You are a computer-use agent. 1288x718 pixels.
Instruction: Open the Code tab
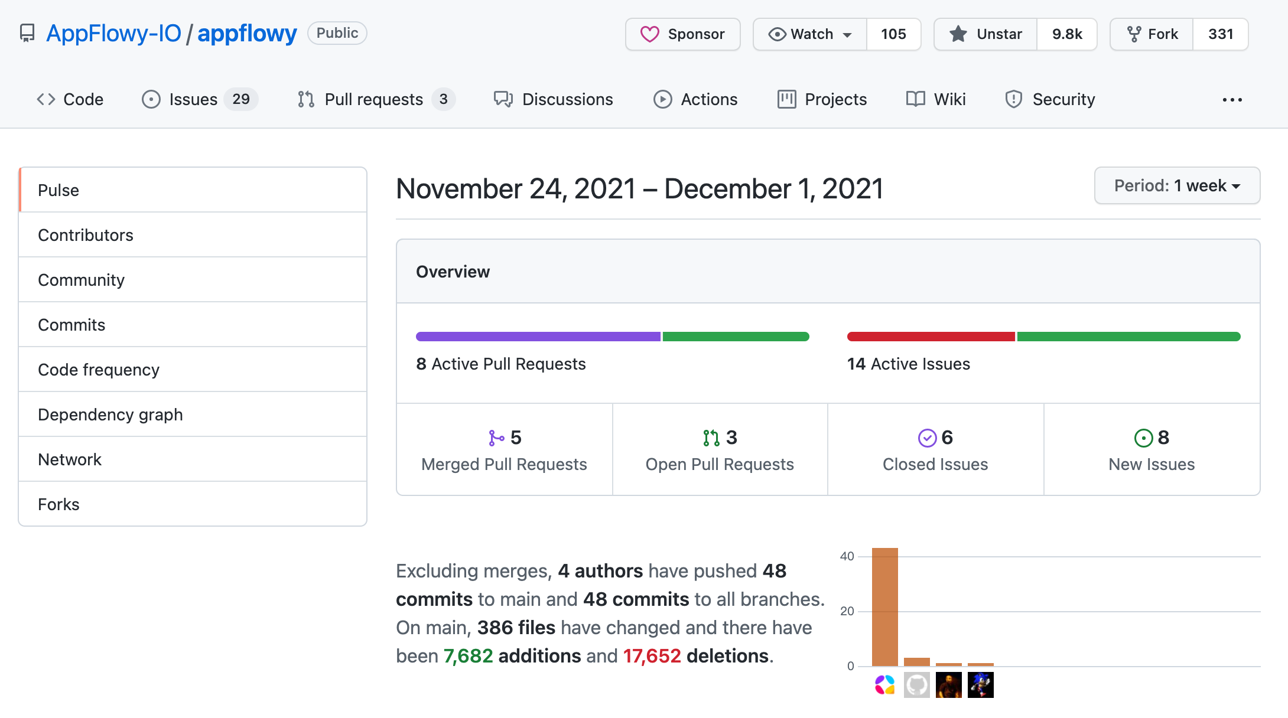pos(70,99)
